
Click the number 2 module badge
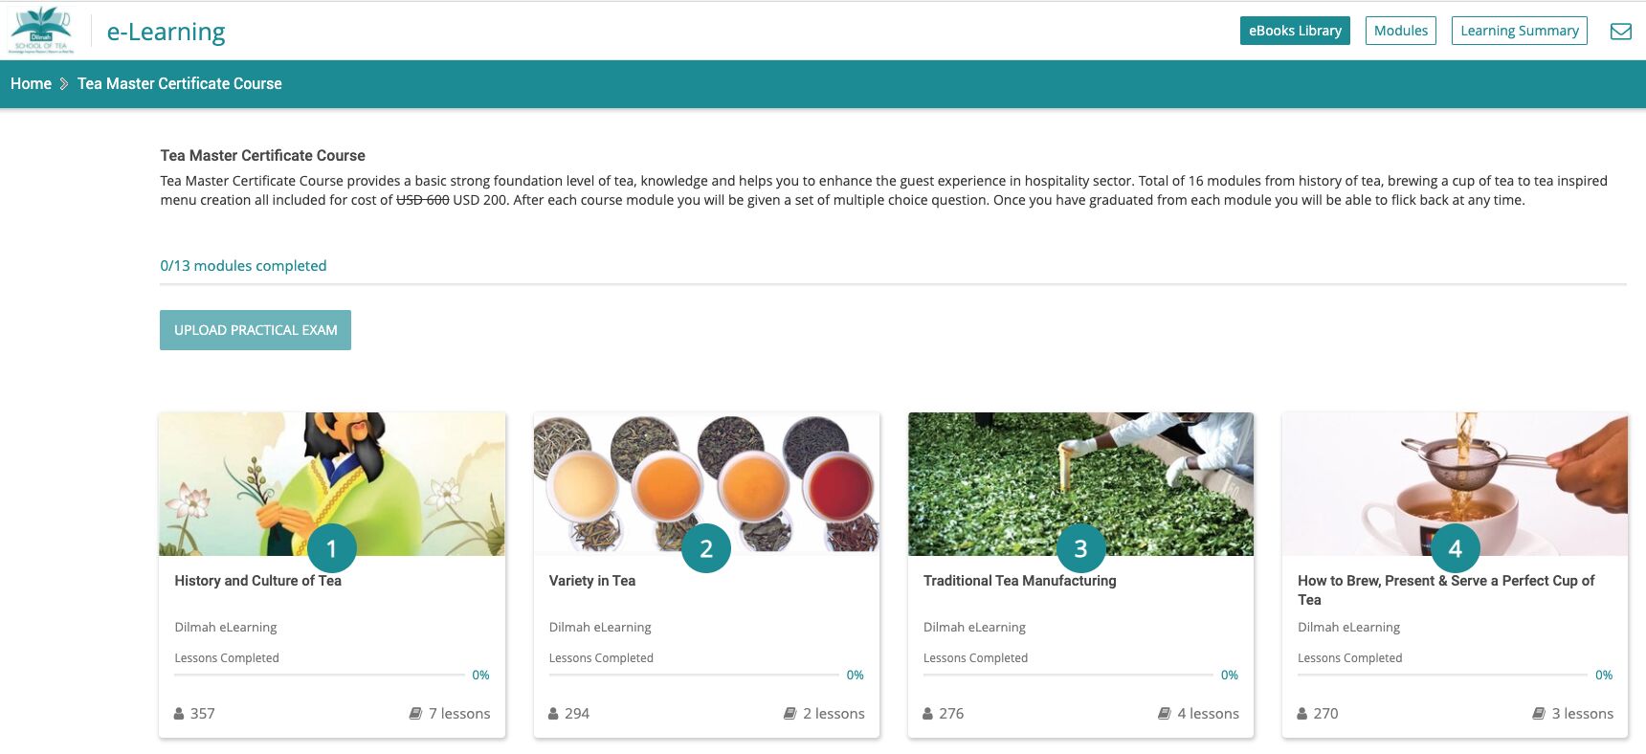705,548
